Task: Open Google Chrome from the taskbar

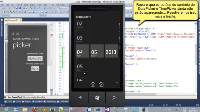Action: click(x=43, y=109)
